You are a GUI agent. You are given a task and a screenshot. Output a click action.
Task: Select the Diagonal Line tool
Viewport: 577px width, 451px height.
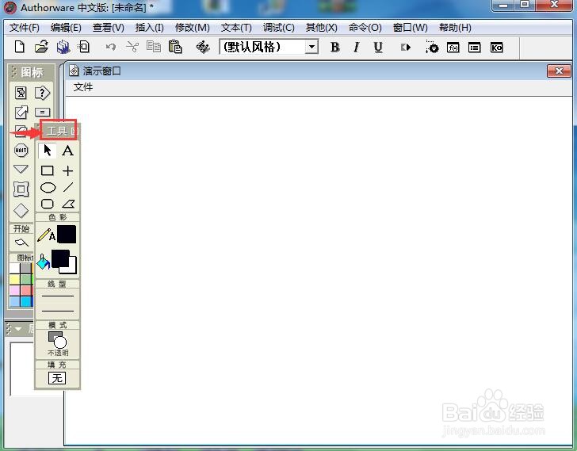68,187
